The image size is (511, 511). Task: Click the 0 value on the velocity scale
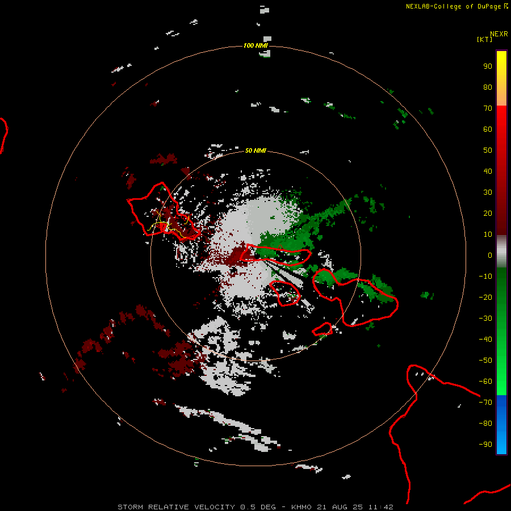[490, 256]
